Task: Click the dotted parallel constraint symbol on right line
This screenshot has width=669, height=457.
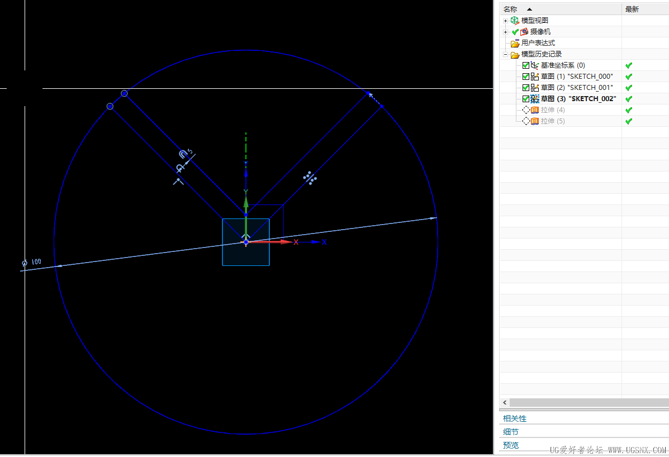Action: click(x=310, y=178)
